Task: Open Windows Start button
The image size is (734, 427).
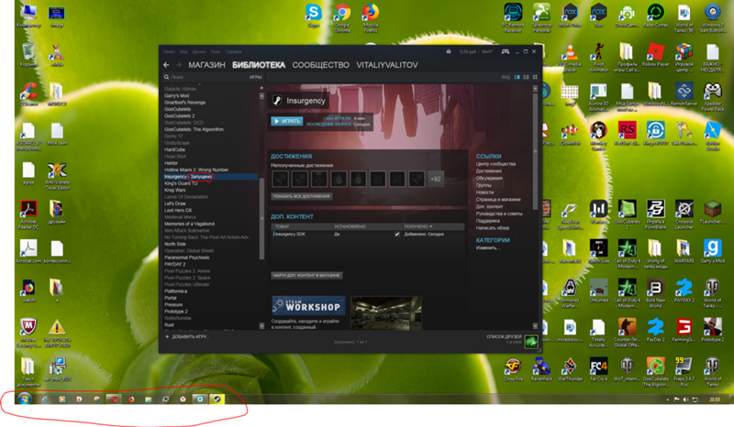Action: pyautogui.click(x=24, y=399)
